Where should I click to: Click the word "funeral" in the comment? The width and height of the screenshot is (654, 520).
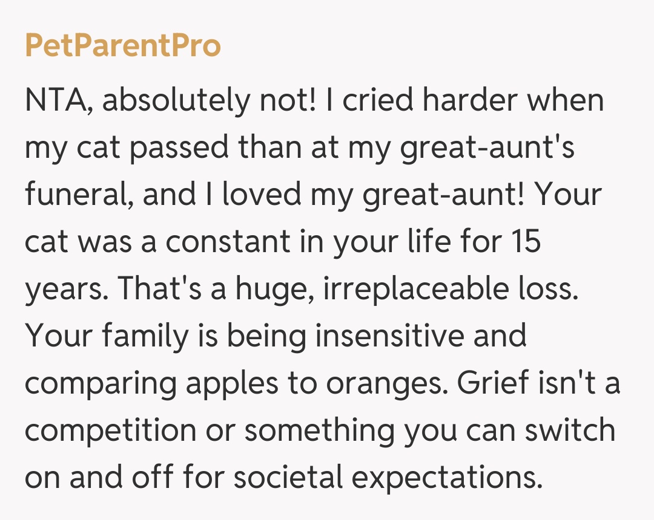point(74,195)
